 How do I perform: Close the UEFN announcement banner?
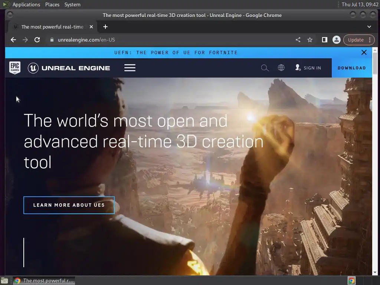point(364,52)
